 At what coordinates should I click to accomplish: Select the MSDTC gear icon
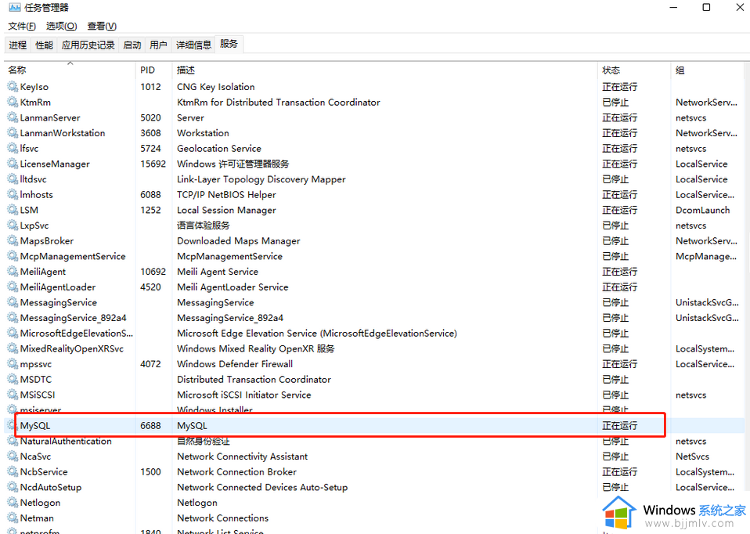point(13,380)
